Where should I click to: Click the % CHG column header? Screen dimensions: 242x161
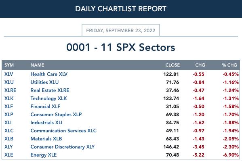229,65
